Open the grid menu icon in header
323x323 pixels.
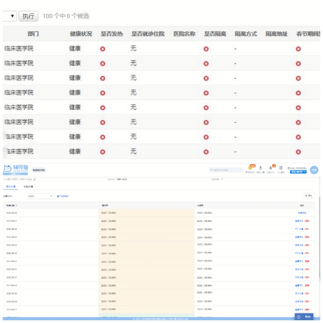(x=281, y=168)
